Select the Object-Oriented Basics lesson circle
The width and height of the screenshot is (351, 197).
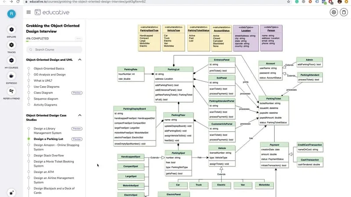29,68
